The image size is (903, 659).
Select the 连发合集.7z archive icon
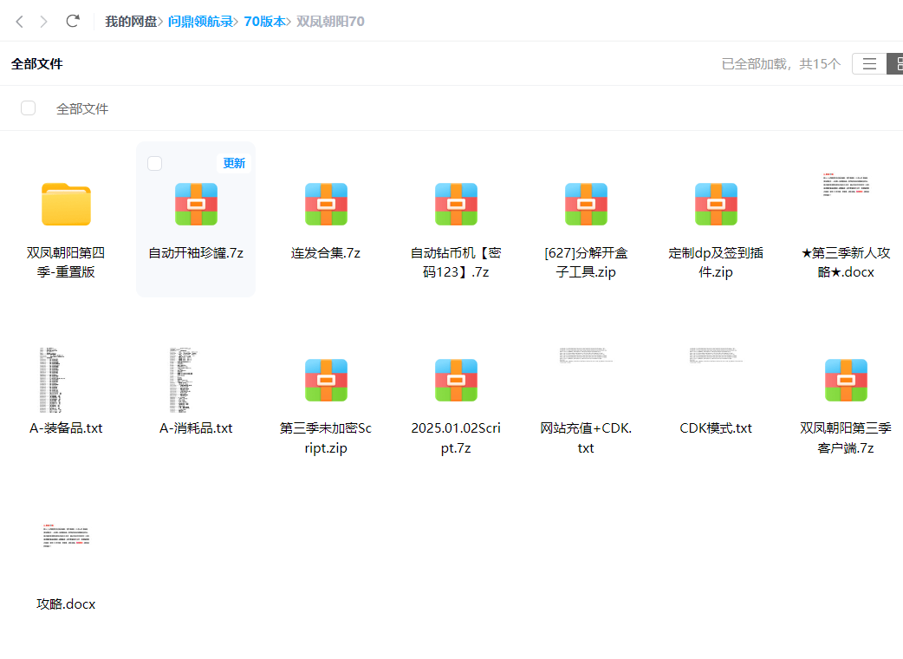click(326, 205)
